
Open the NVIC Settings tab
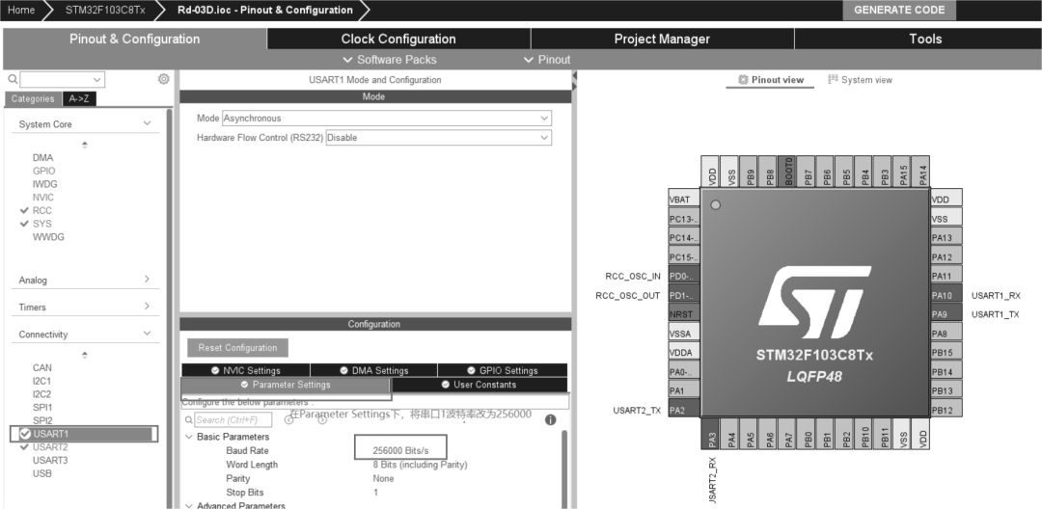point(245,370)
